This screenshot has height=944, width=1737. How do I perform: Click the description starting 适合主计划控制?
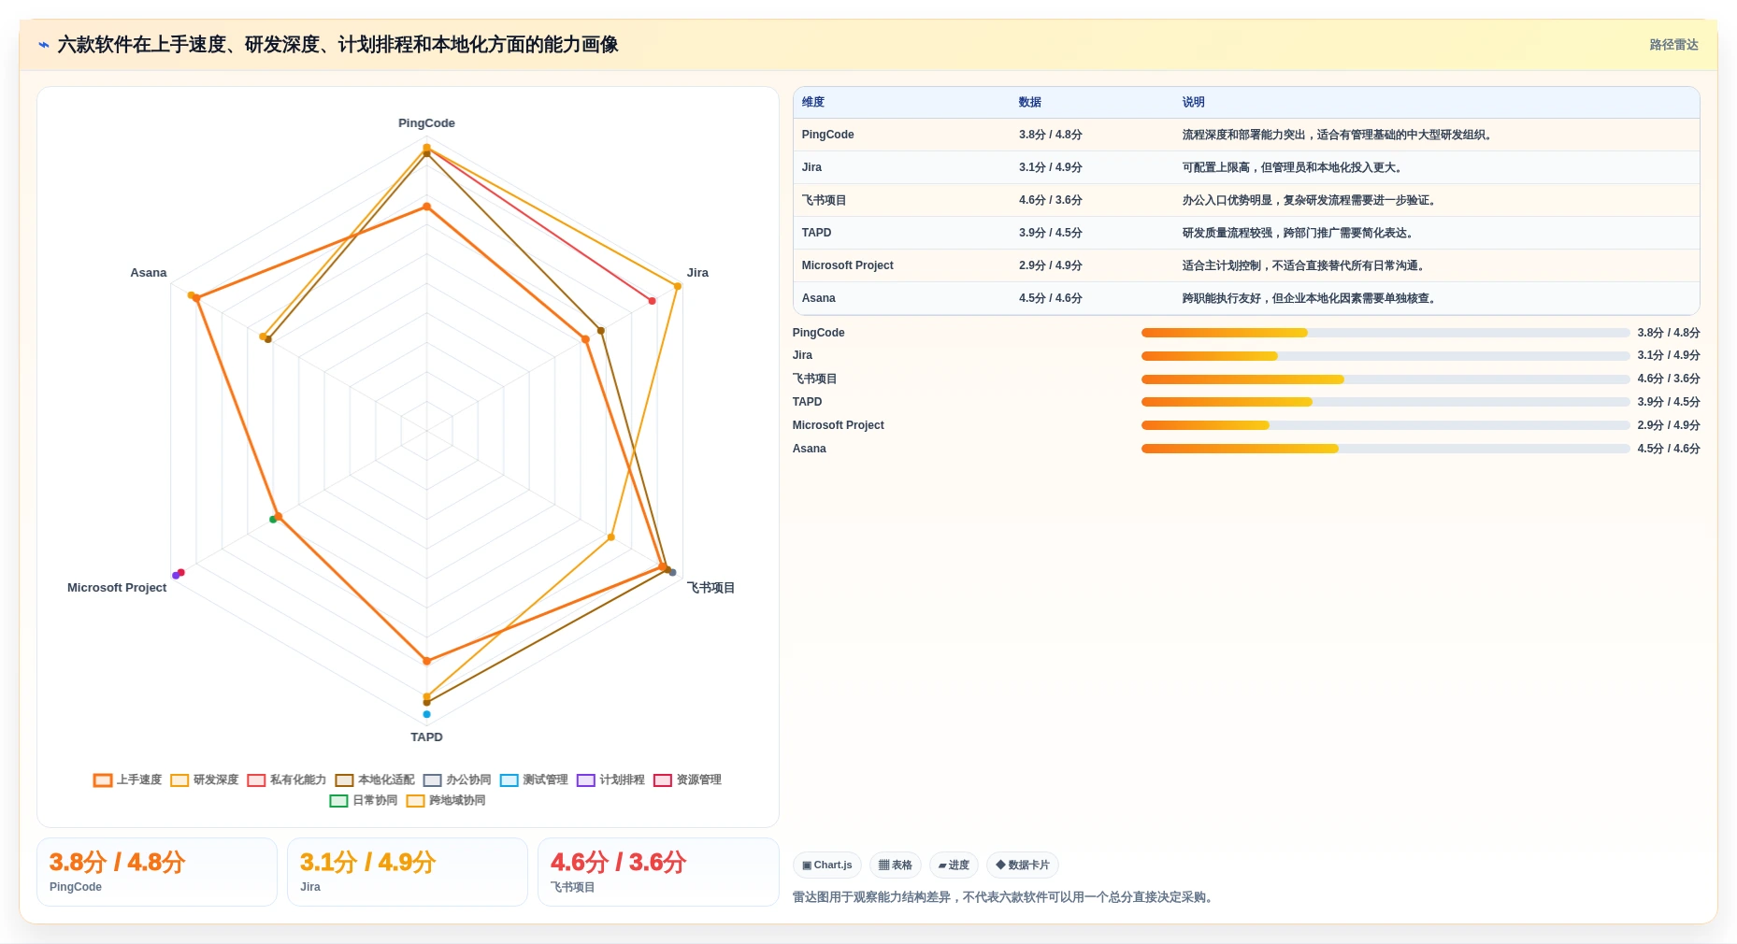pos(1305,265)
